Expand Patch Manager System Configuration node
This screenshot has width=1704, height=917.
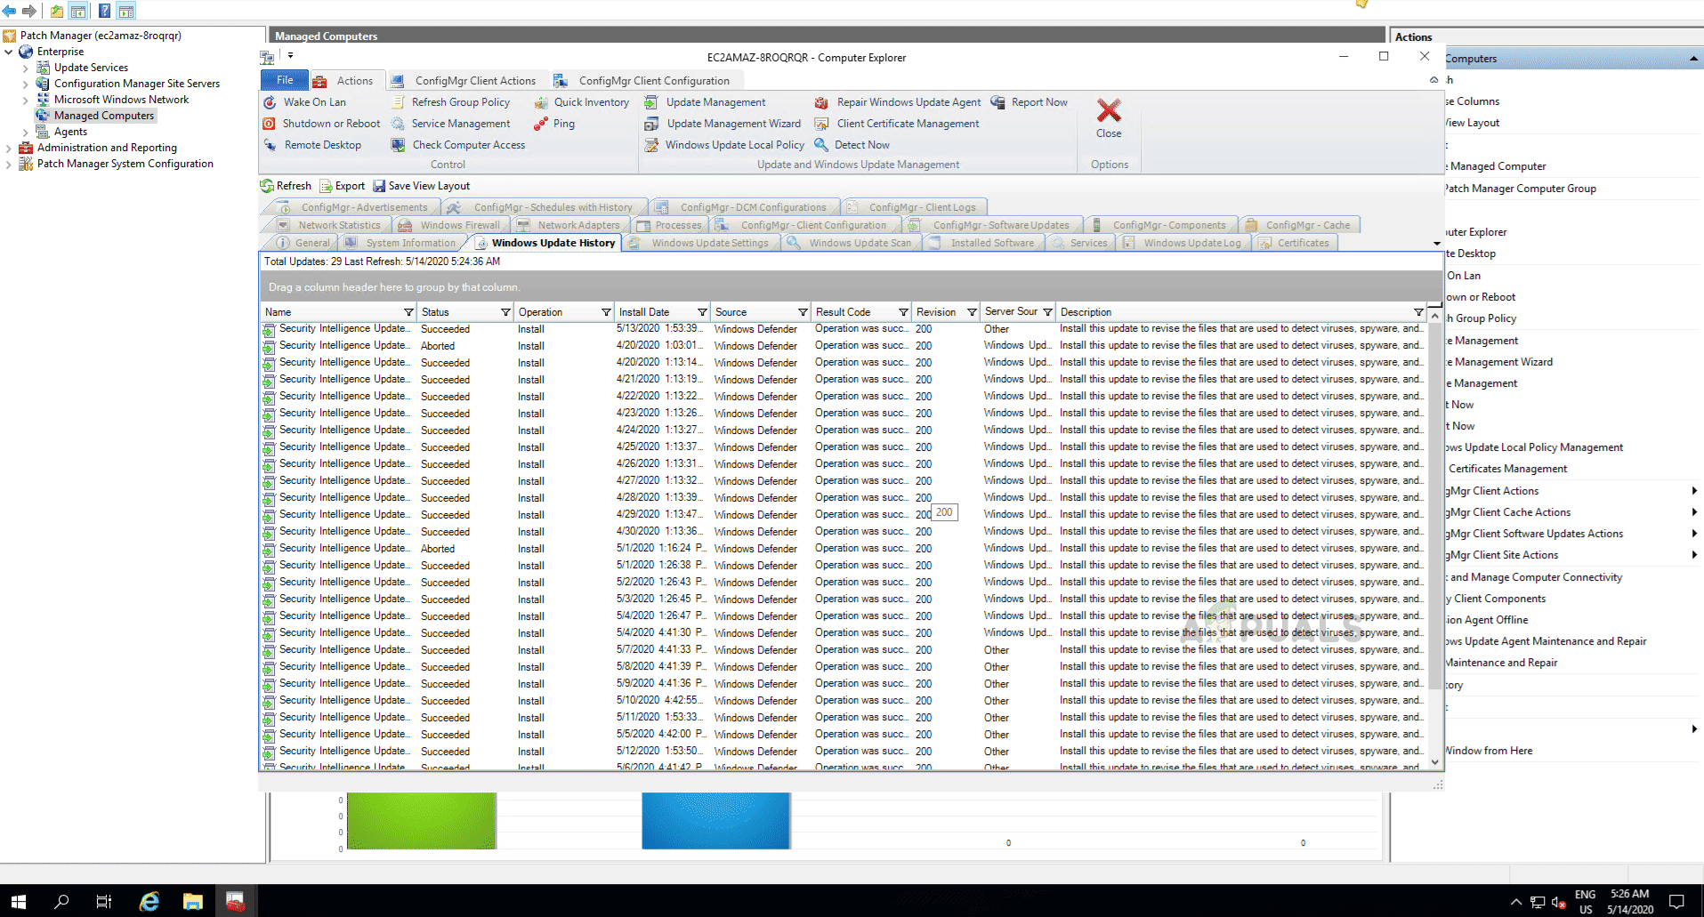(9, 164)
